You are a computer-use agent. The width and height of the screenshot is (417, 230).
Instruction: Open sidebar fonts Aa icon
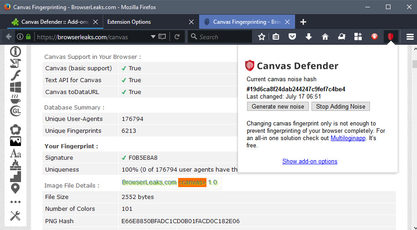(16, 153)
